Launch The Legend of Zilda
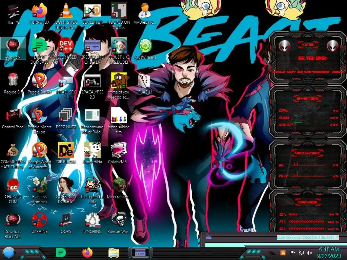Screen dimensions: 347x260 pos(92,190)
